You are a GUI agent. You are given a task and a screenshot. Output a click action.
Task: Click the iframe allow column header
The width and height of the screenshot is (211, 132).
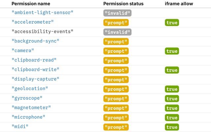[179, 4]
